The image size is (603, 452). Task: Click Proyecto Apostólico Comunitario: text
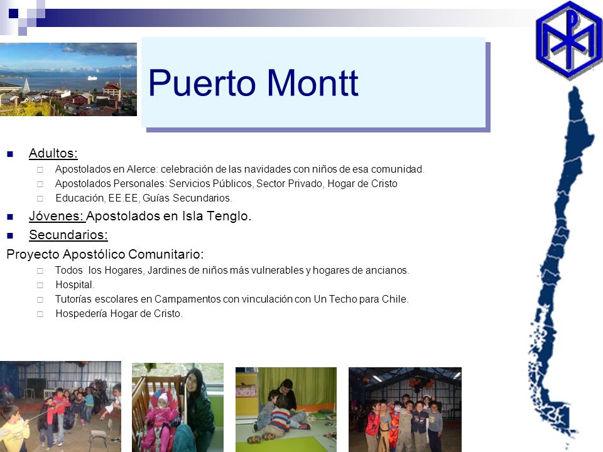[x=105, y=254]
